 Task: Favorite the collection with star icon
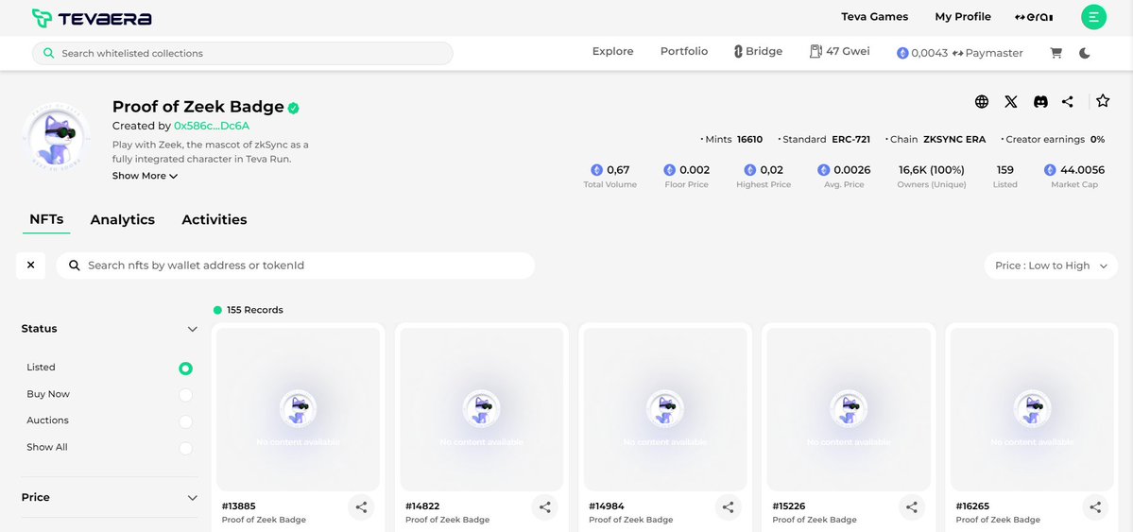(1103, 101)
